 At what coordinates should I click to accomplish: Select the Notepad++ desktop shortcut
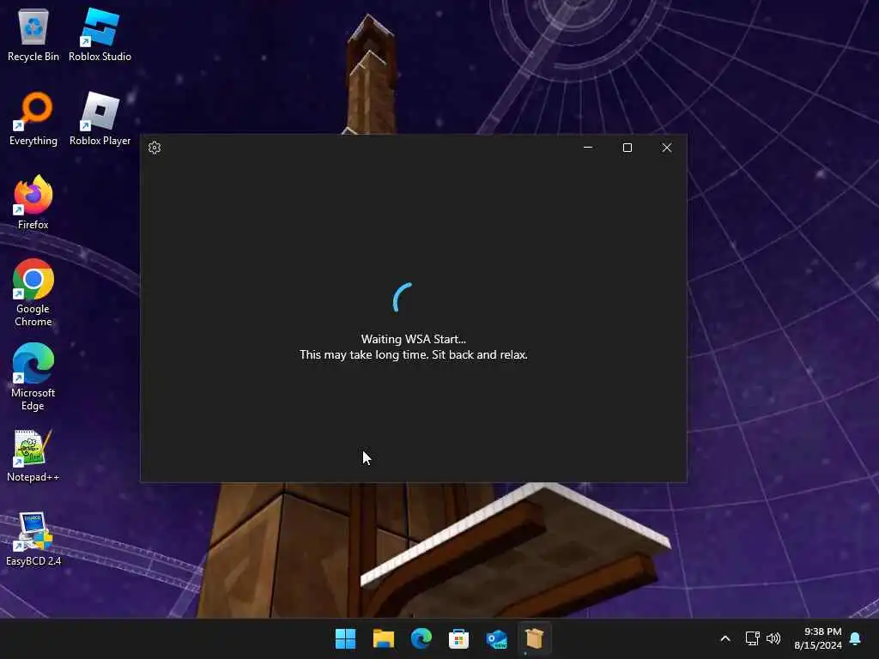click(33, 456)
